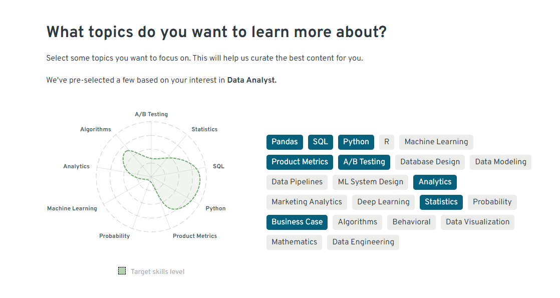560x298 pixels.
Task: Deselect the Product Metrics chip
Action: pyautogui.click(x=300, y=162)
